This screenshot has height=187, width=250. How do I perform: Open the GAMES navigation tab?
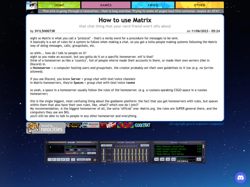click(x=106, y=5)
